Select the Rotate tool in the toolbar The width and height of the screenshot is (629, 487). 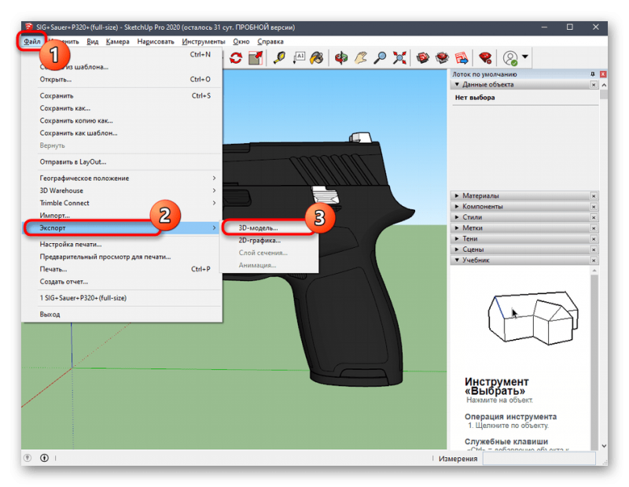coord(236,58)
